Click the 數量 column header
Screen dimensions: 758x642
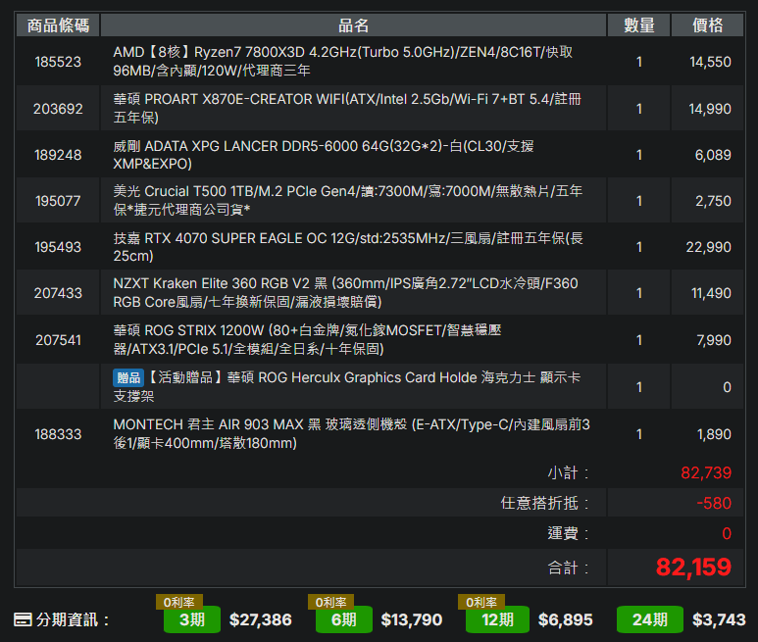click(639, 25)
